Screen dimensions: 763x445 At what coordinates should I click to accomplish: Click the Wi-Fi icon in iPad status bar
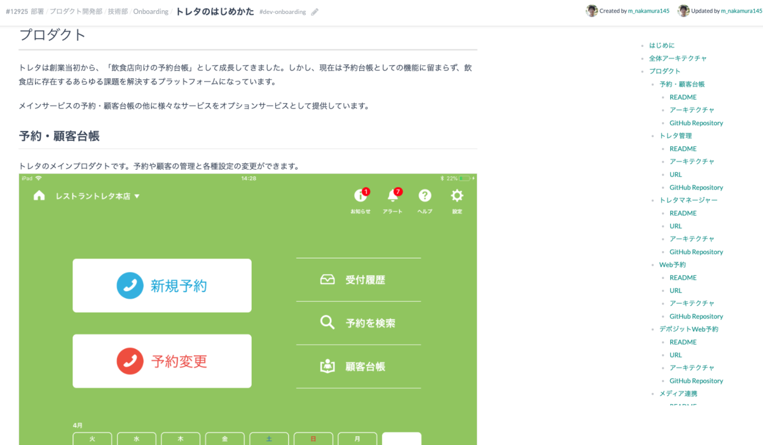point(38,179)
